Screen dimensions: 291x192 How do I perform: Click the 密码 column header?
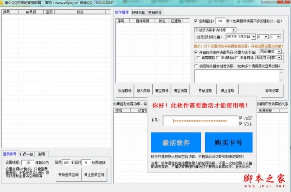tap(49, 12)
